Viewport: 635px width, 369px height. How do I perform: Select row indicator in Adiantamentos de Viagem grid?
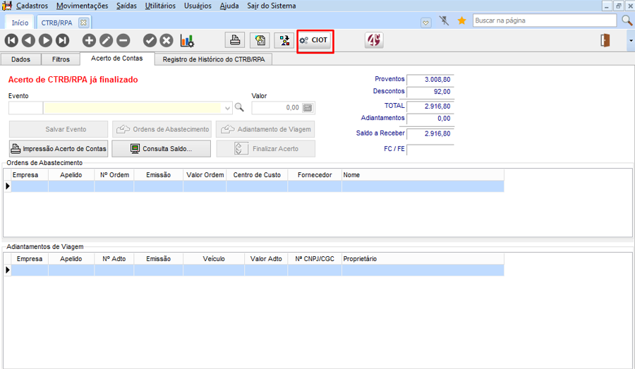(x=7, y=270)
